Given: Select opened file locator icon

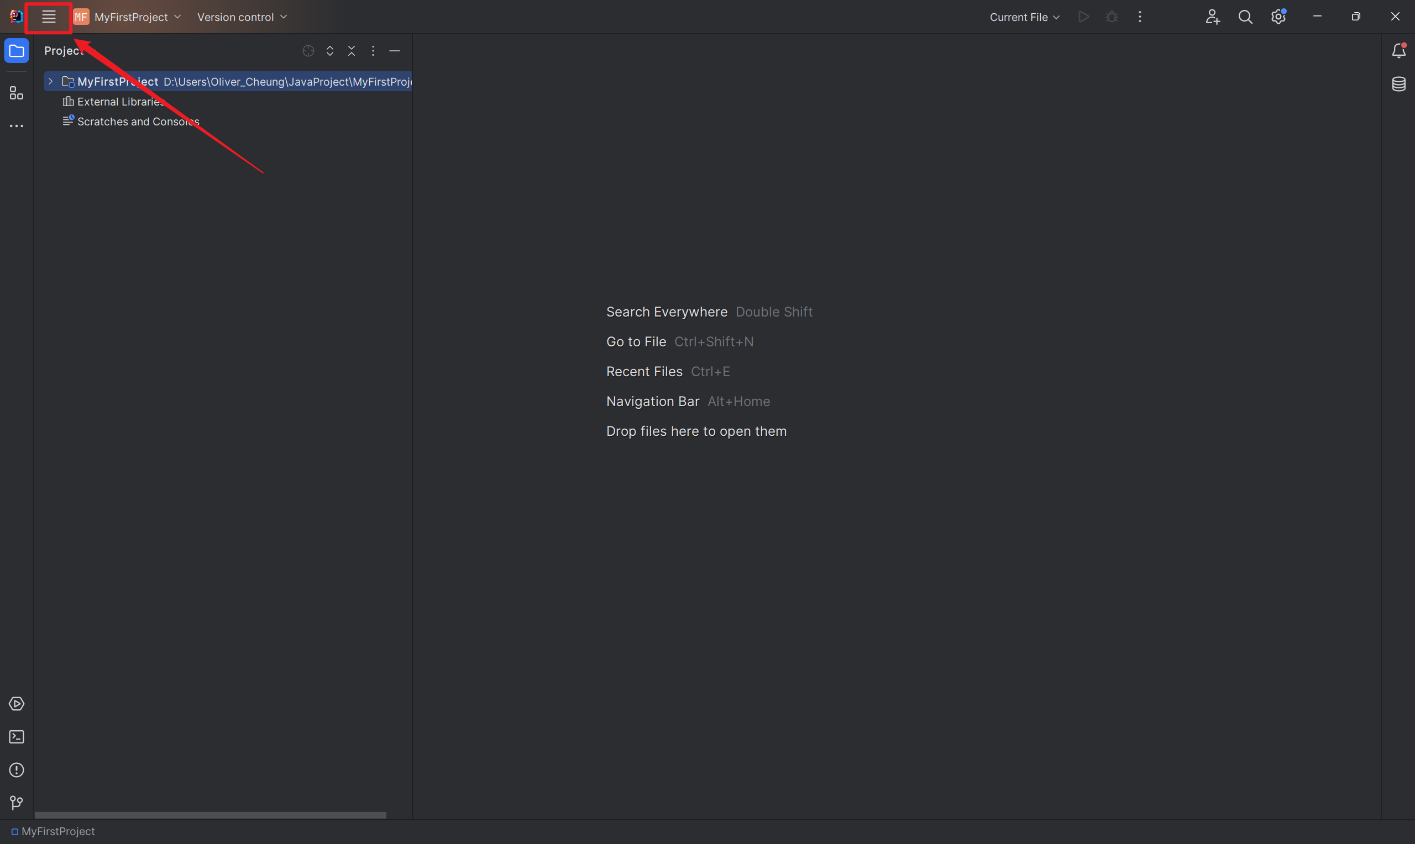Looking at the screenshot, I should click(x=308, y=51).
